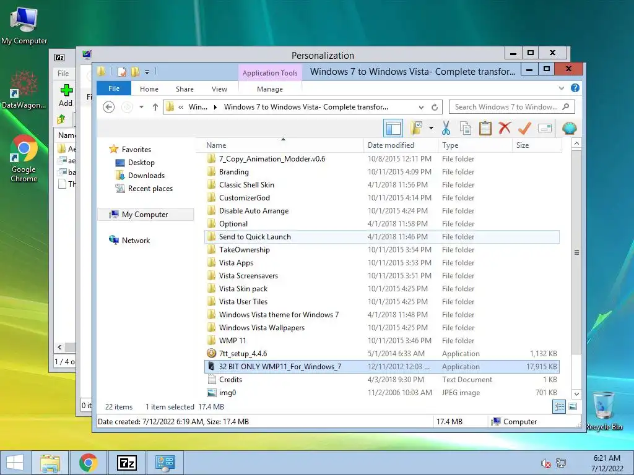Switch to the View ribbon tab
Image resolution: width=634 pixels, height=475 pixels.
(x=219, y=89)
